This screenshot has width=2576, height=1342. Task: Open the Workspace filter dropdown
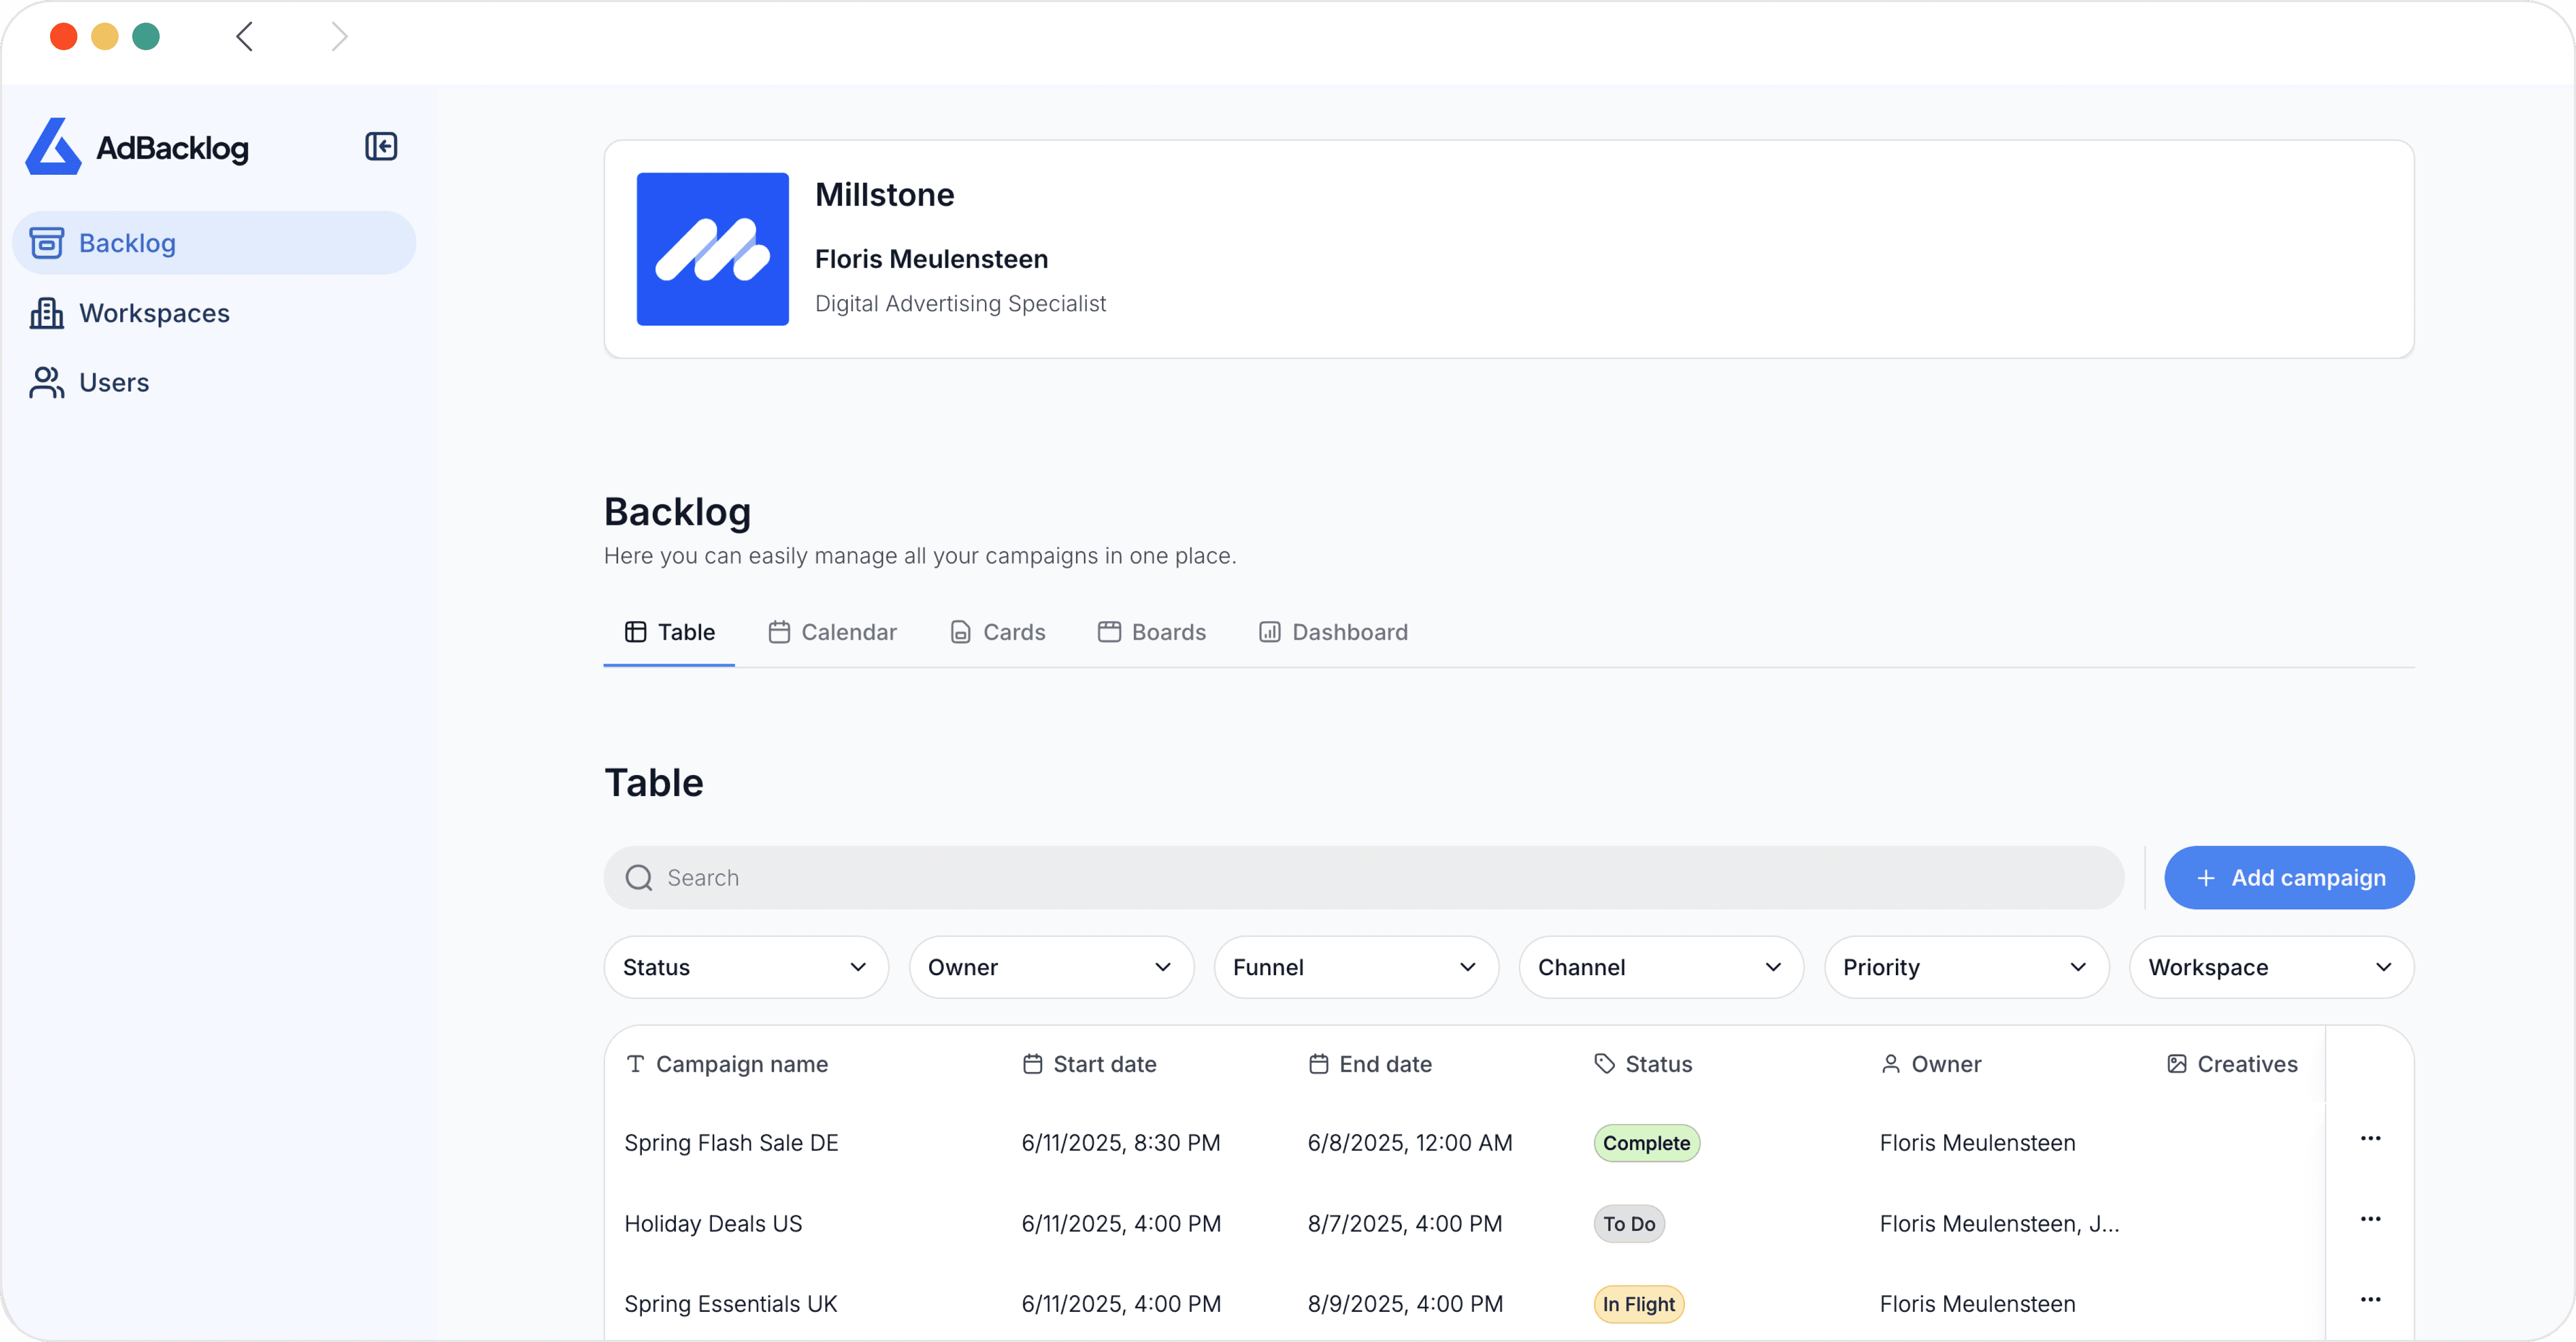coord(2271,966)
